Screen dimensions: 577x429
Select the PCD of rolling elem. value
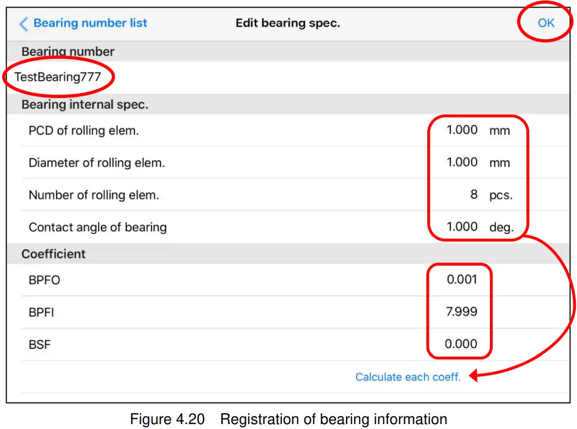coord(462,130)
